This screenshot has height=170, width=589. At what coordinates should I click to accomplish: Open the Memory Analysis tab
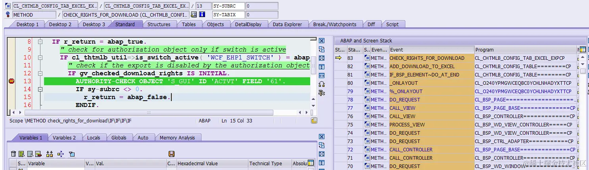[x=177, y=138]
